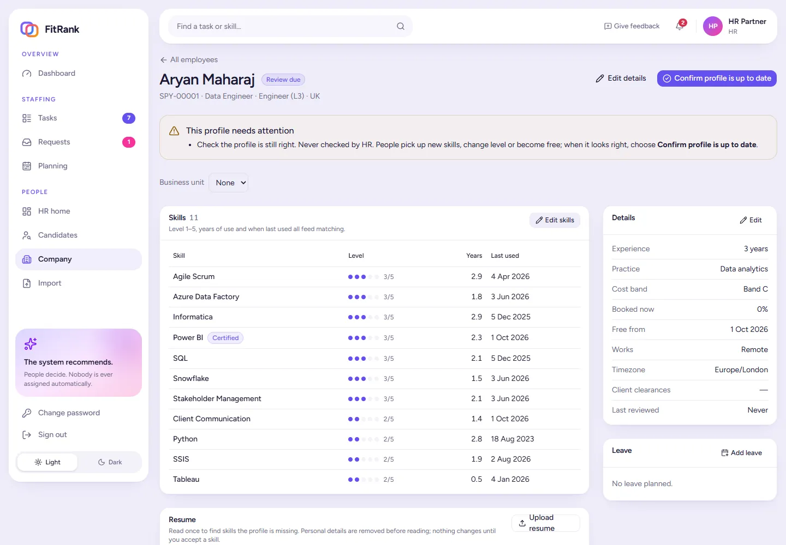Open the Business unit dropdown
Image resolution: width=786 pixels, height=545 pixels.
(229, 183)
